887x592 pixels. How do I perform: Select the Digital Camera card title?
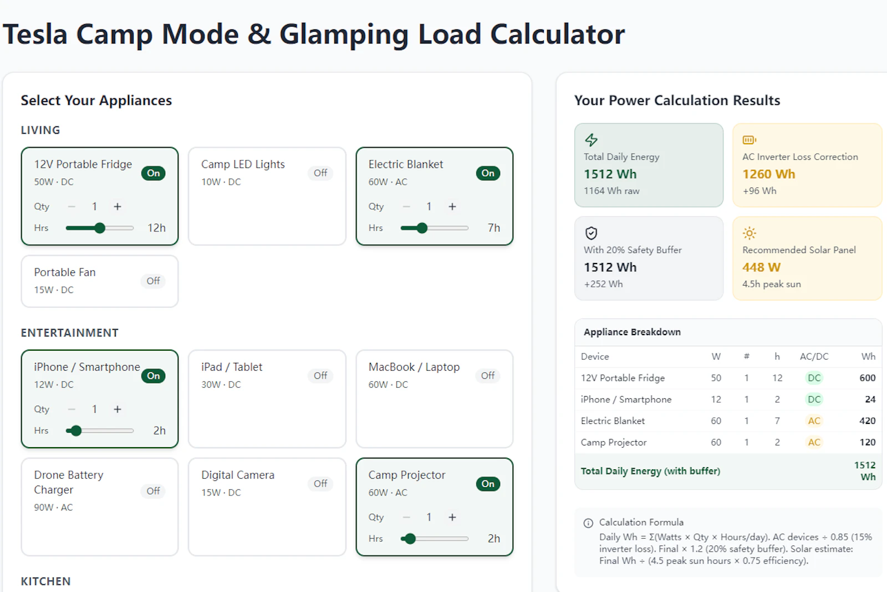pyautogui.click(x=238, y=475)
